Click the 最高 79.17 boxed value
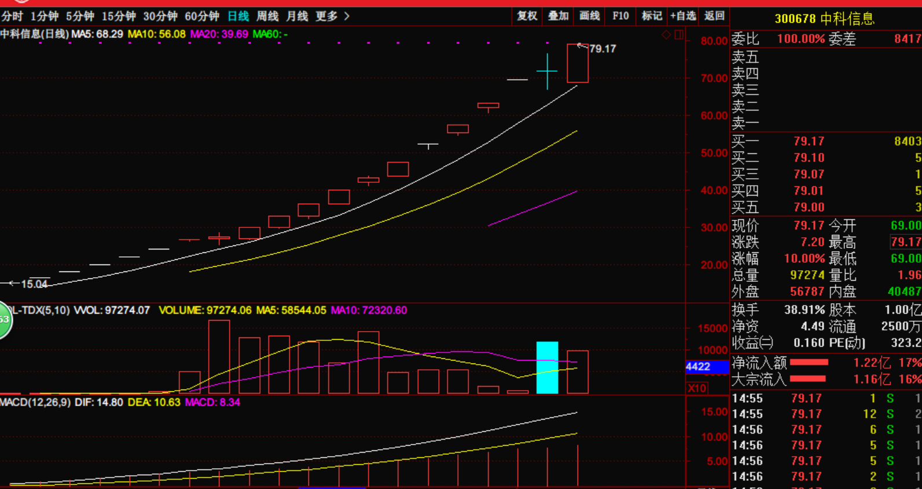The width and height of the screenshot is (922, 489). [906, 242]
